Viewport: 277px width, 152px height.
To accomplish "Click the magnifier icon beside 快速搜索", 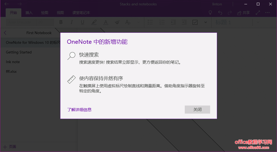I will point(71,56).
